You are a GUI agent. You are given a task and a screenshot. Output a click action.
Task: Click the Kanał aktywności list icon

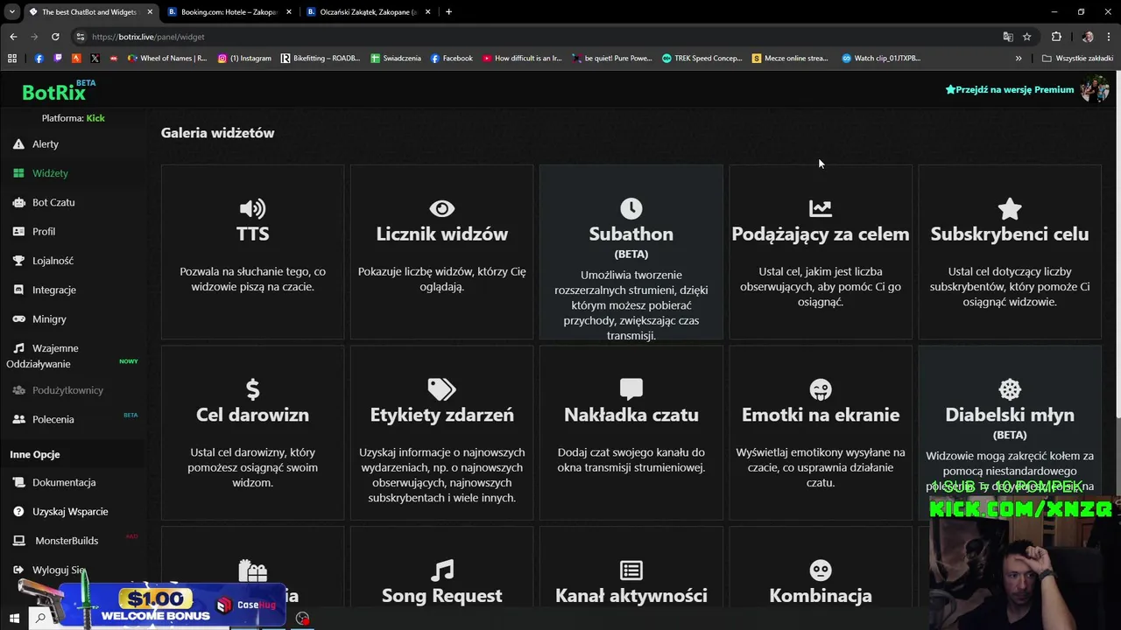point(631,570)
